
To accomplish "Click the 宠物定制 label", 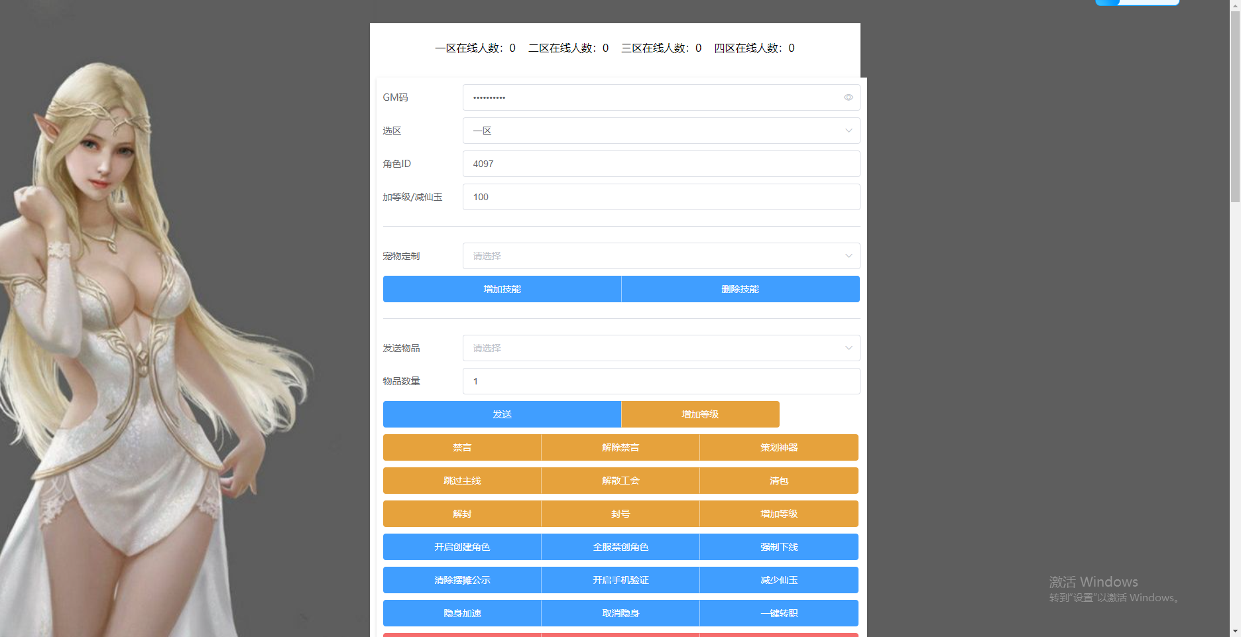I will (x=401, y=256).
